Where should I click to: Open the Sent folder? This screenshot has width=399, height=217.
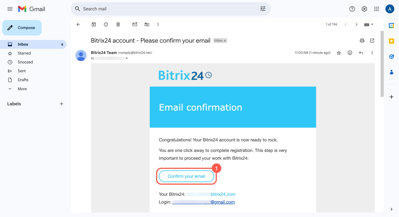[33, 71]
